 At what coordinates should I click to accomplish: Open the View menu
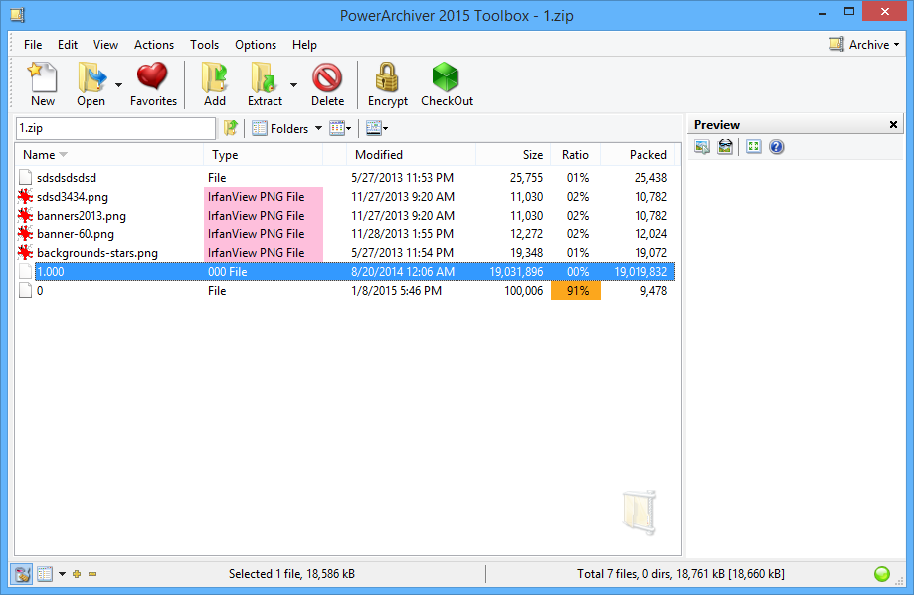click(105, 45)
